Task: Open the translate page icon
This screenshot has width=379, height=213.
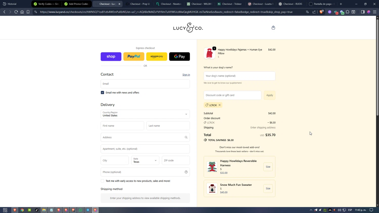Action: tap(307, 12)
